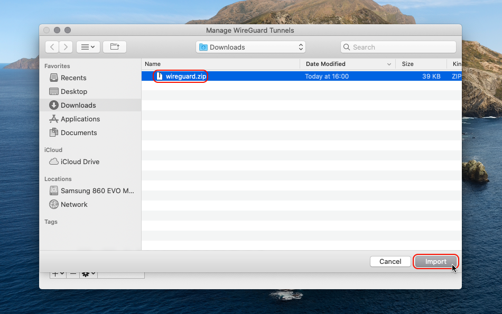
Task: Select the Downloads sidebar item
Action: [78, 105]
